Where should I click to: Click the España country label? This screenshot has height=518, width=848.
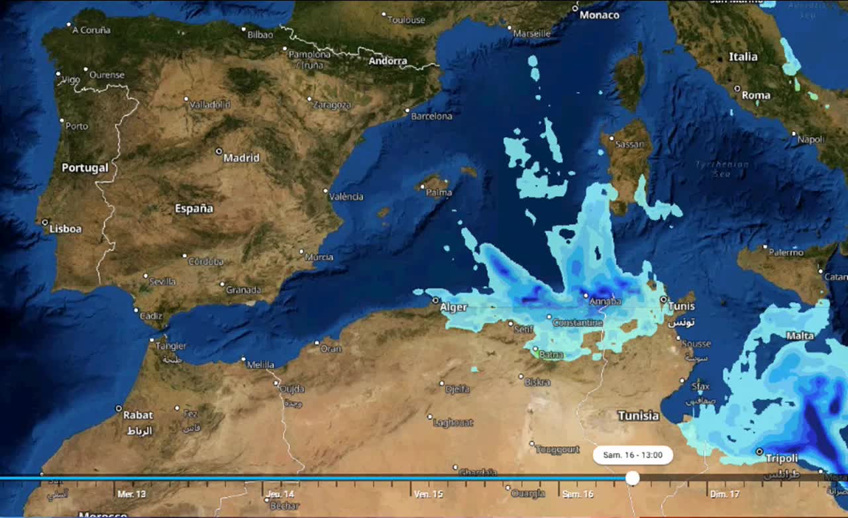pos(194,209)
